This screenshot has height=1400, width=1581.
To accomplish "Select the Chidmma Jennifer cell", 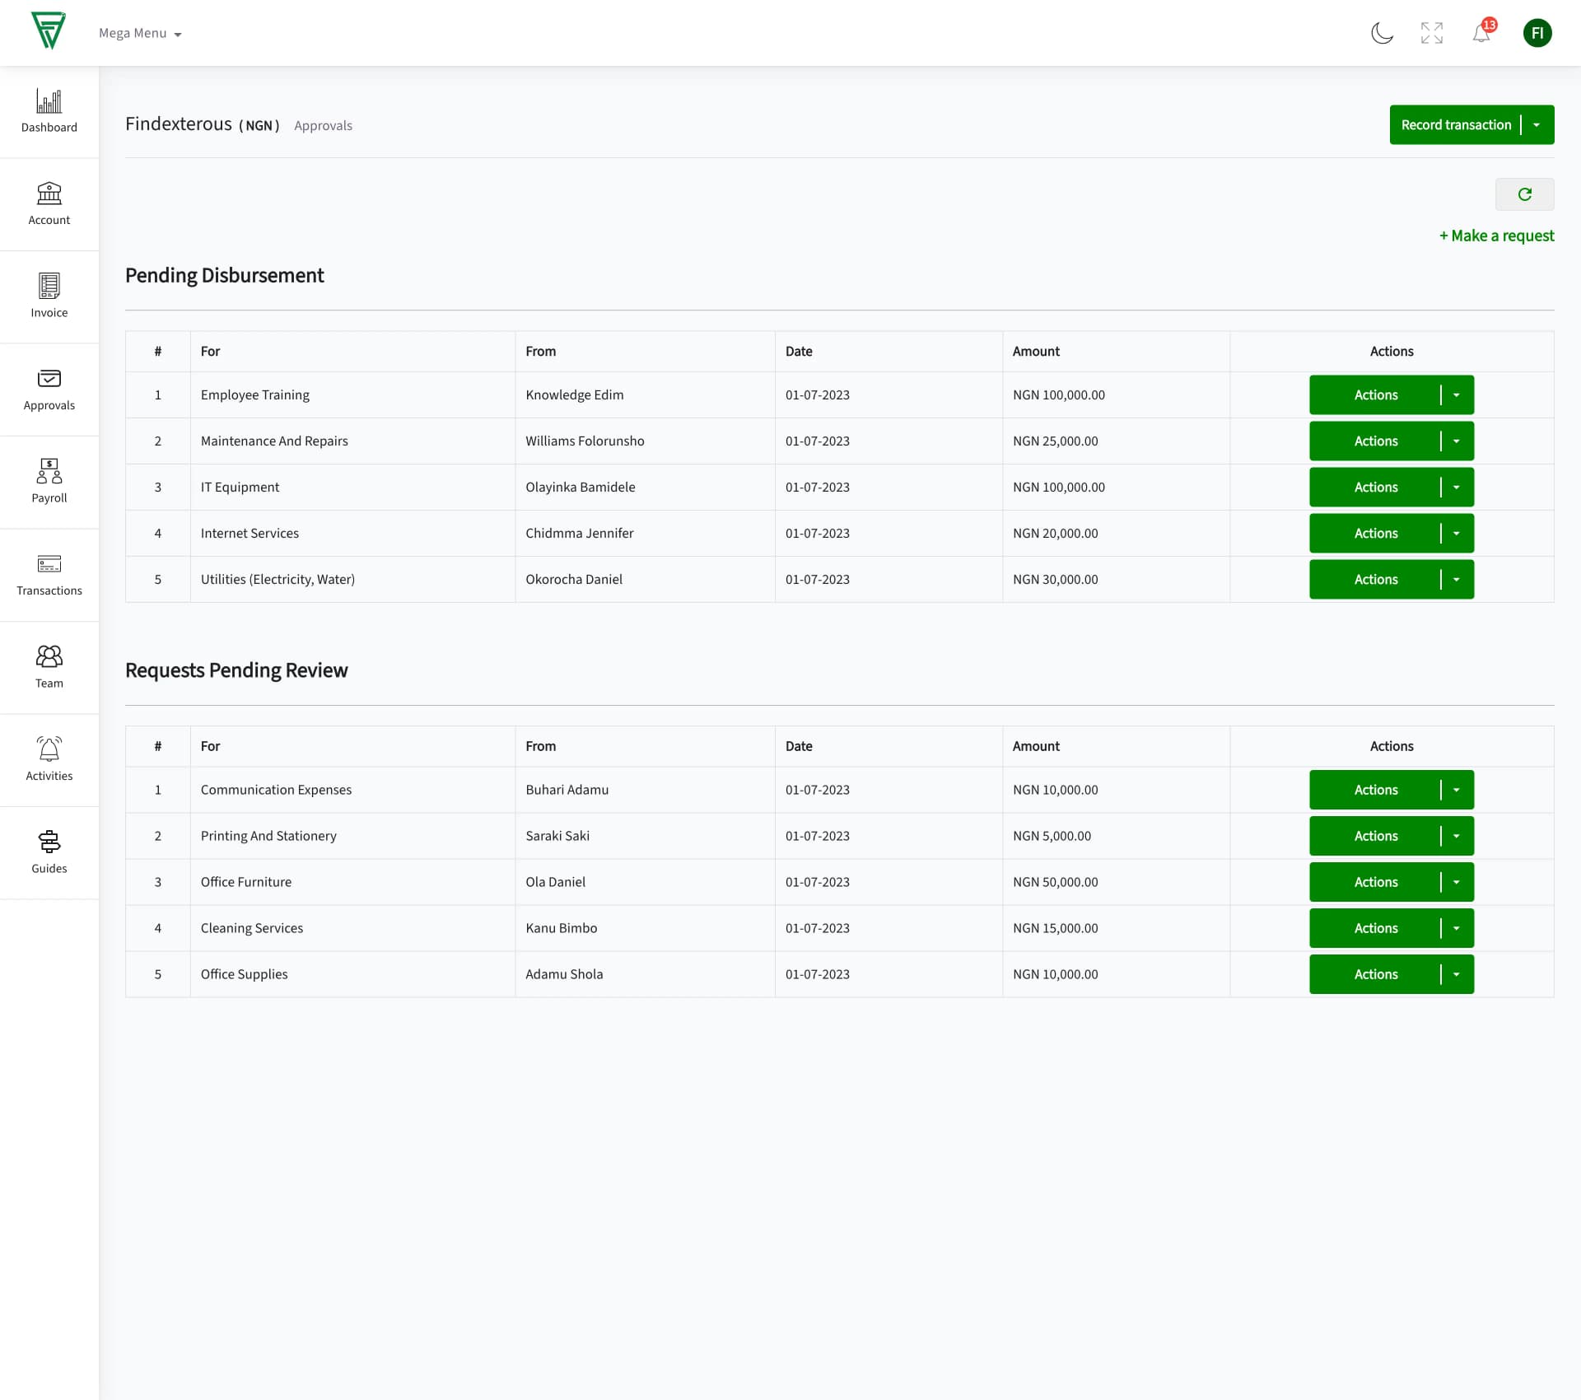I will [645, 533].
